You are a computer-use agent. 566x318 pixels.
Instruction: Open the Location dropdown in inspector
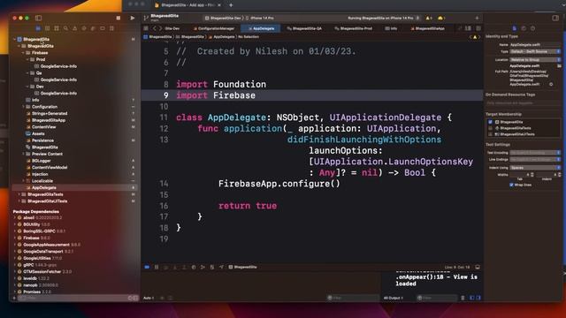536,59
